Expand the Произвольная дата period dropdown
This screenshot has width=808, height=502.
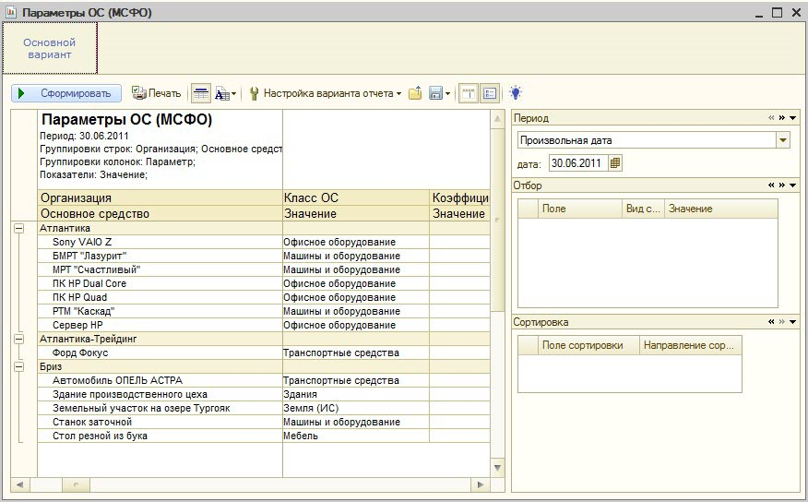(x=783, y=140)
